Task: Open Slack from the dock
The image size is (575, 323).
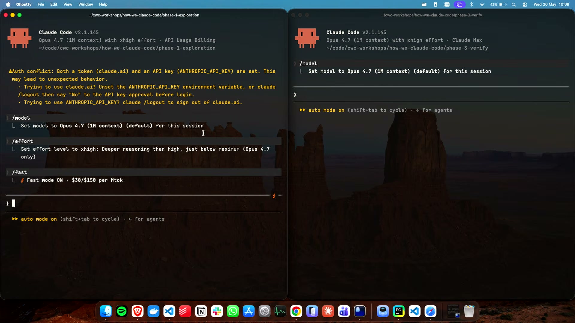Action: click(217, 311)
